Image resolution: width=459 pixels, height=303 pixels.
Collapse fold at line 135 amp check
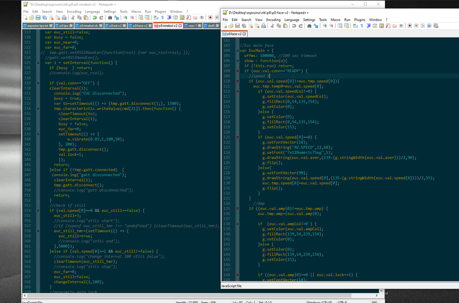[237, 209]
